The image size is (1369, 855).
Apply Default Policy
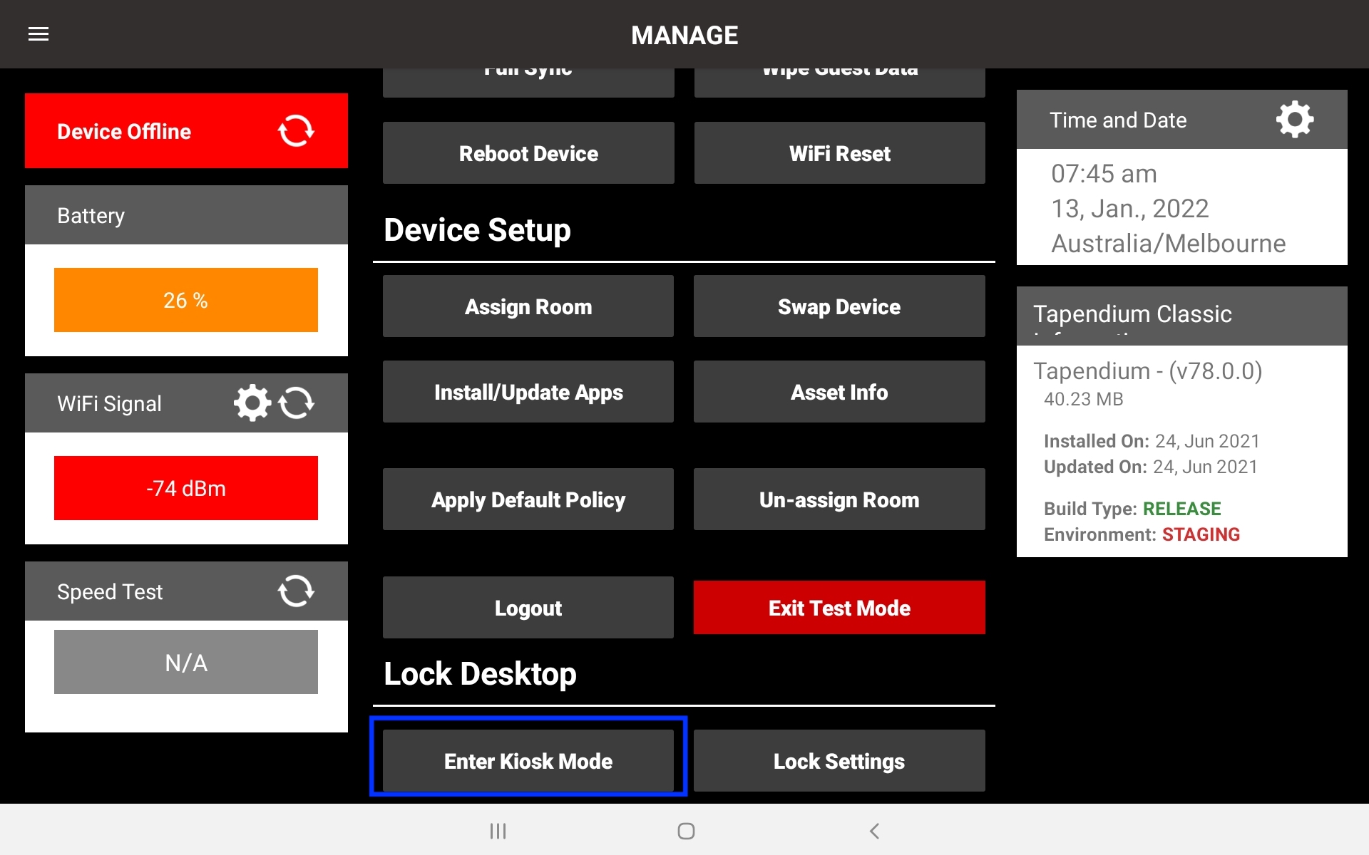tap(528, 499)
